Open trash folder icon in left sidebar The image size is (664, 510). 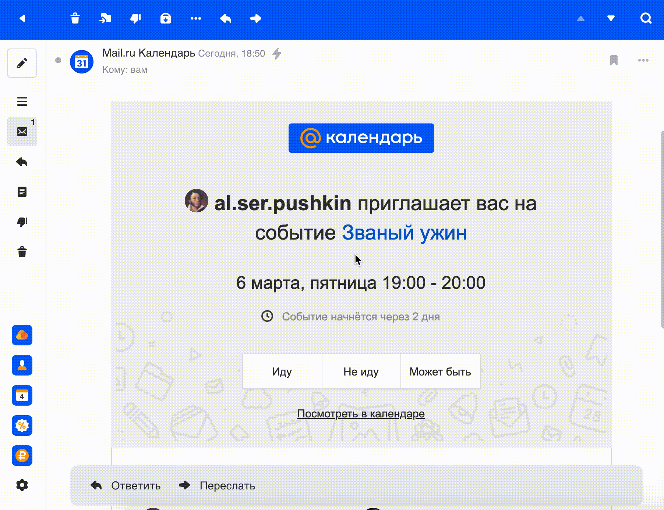pyautogui.click(x=22, y=252)
